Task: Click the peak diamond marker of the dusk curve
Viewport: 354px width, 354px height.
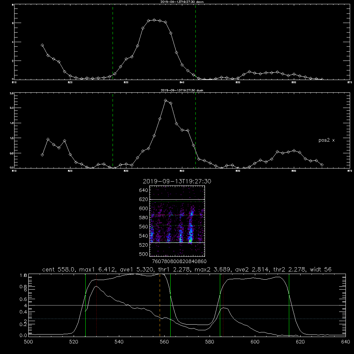Action: (x=165, y=101)
